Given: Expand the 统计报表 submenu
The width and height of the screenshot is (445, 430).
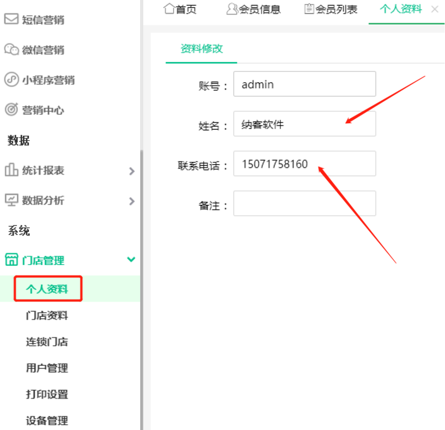Looking at the screenshot, I should pos(132,171).
